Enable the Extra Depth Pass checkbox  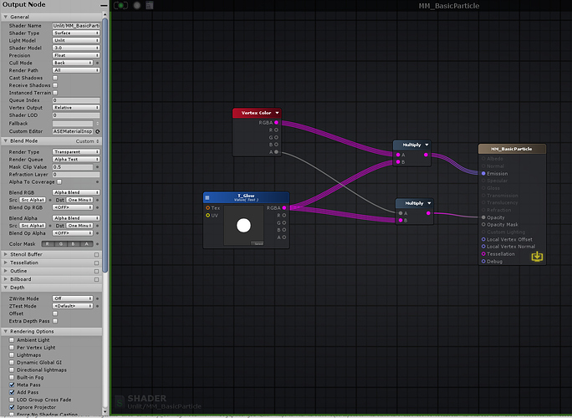pyautogui.click(x=55, y=321)
